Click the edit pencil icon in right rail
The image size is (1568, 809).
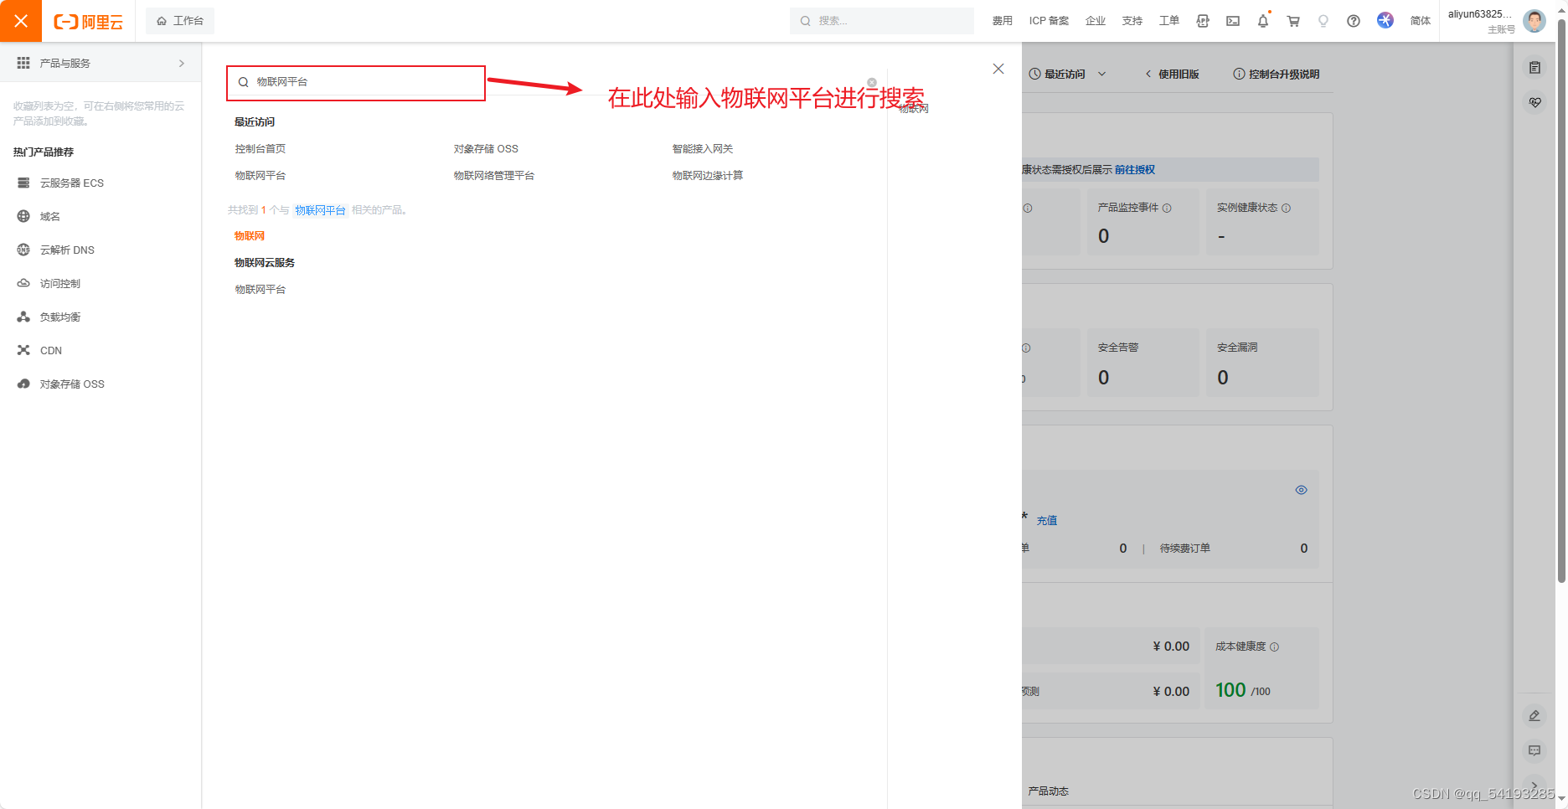(x=1534, y=716)
